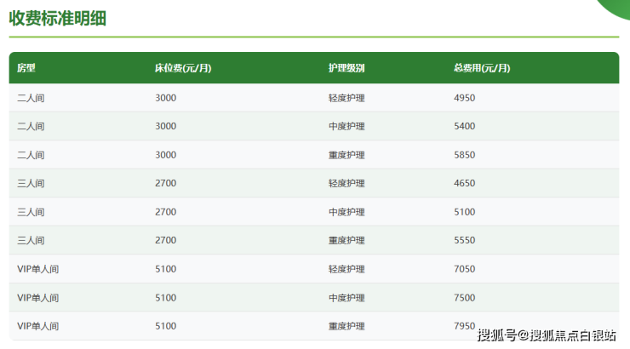Select the 护理级别 column header
Image resolution: width=630 pixels, height=349 pixels.
[346, 68]
